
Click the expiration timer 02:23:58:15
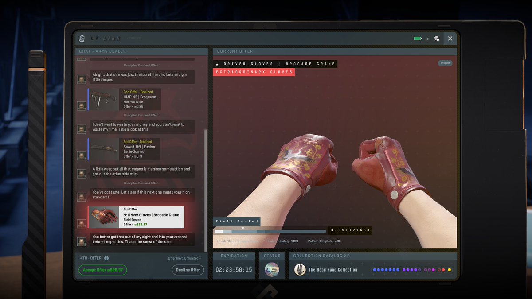point(234,270)
